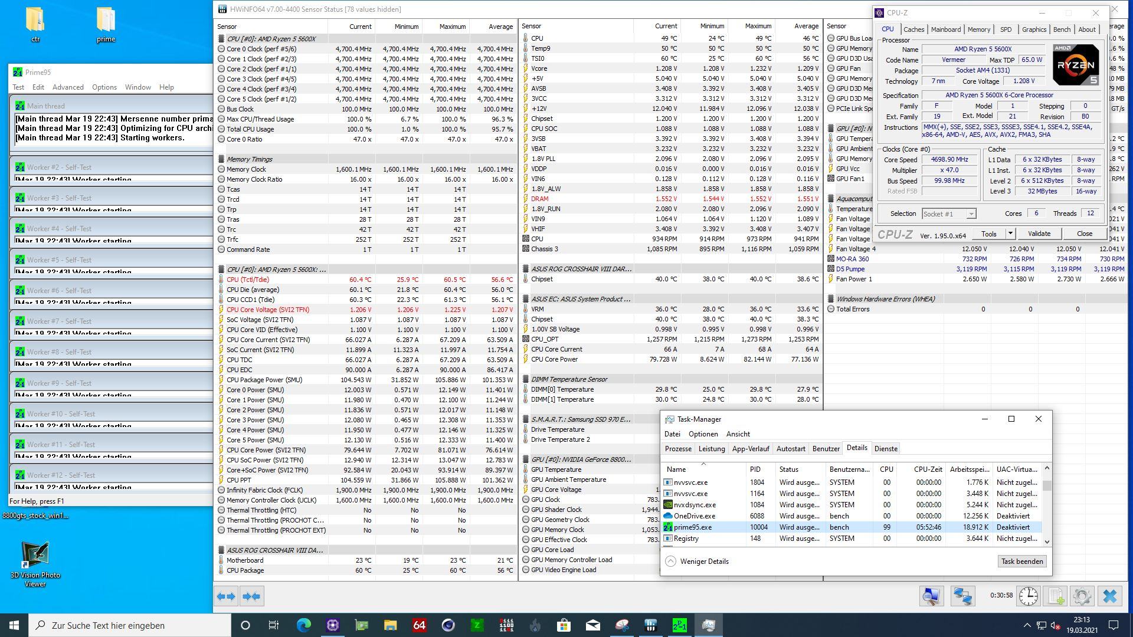The image size is (1133, 637).
Task: Activate Worker #2 Self-Test window in Prime95
Action: (112, 167)
